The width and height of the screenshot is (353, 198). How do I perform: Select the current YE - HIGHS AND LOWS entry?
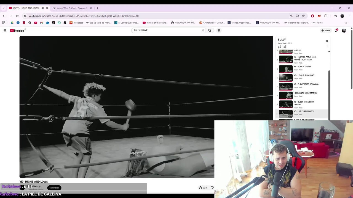[302, 114]
